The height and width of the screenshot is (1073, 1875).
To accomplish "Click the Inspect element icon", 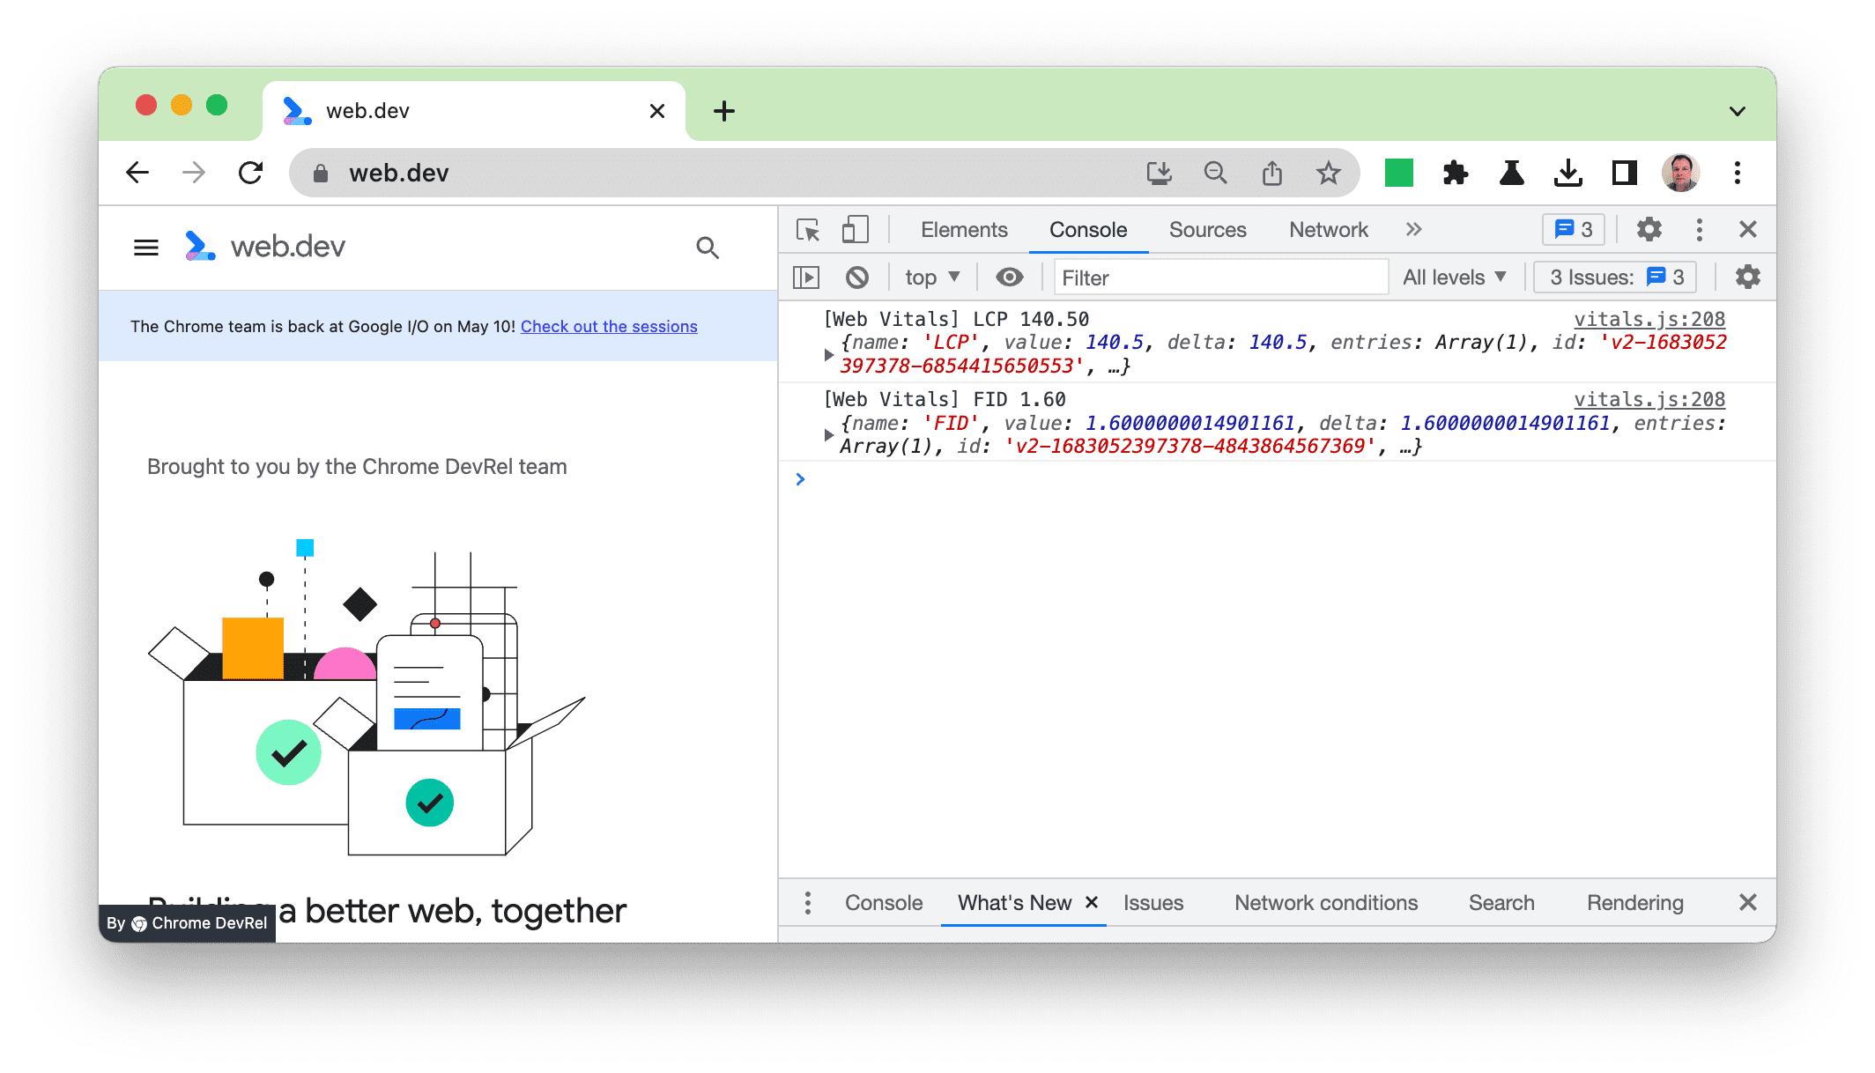I will (x=807, y=231).
